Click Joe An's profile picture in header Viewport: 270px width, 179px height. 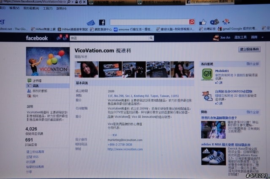(x=216, y=37)
